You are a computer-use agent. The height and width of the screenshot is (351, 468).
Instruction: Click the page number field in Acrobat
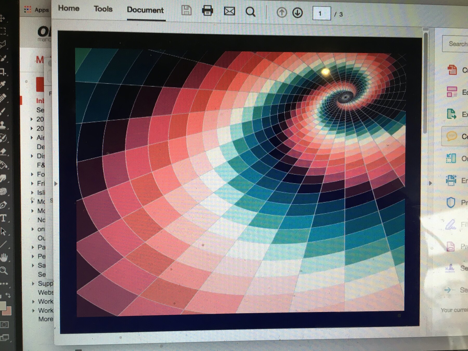(x=322, y=14)
